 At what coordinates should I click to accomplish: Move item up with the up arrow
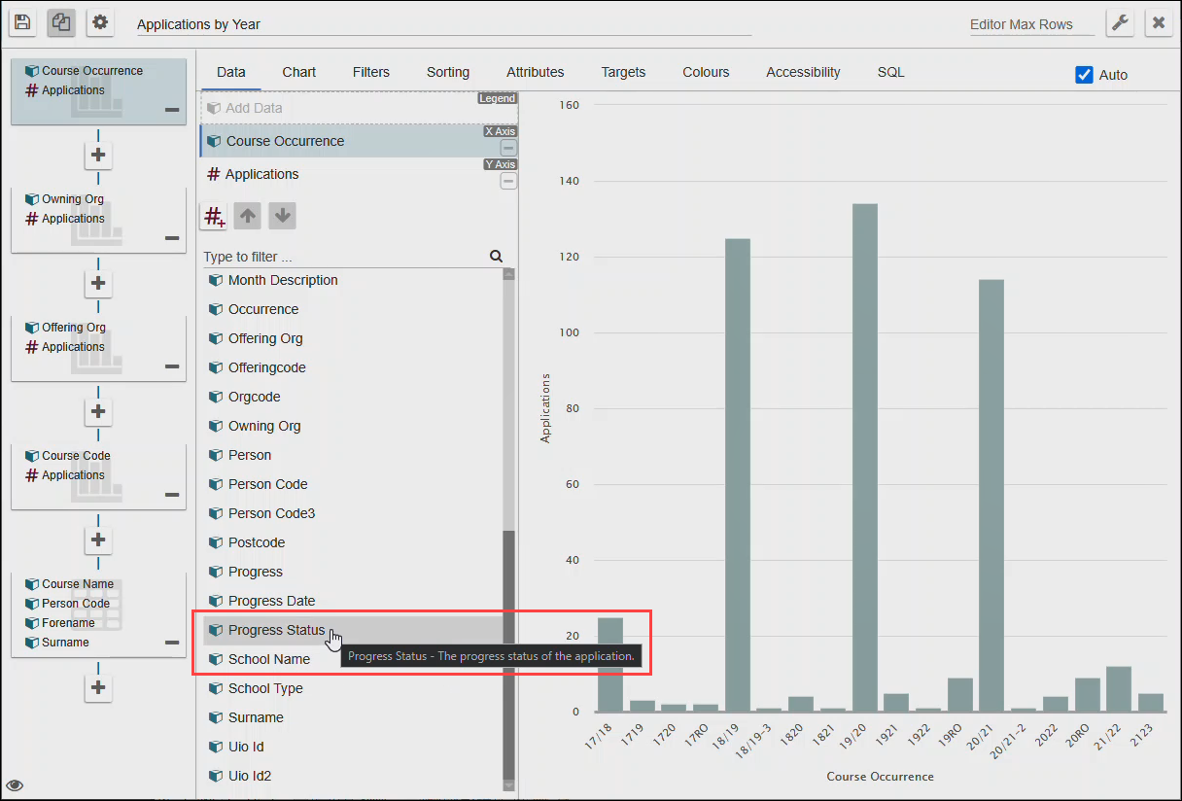click(x=247, y=216)
